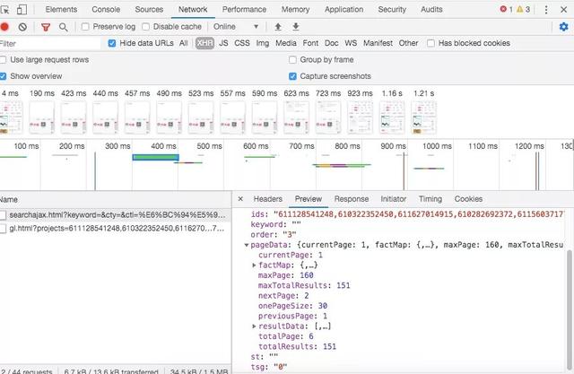Stop recording network log red button
Screen dimensions: 574x374
[4, 27]
